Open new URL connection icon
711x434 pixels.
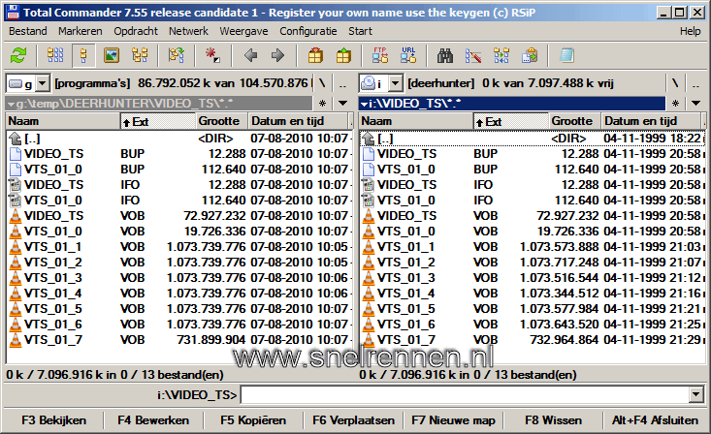pyautogui.click(x=408, y=56)
